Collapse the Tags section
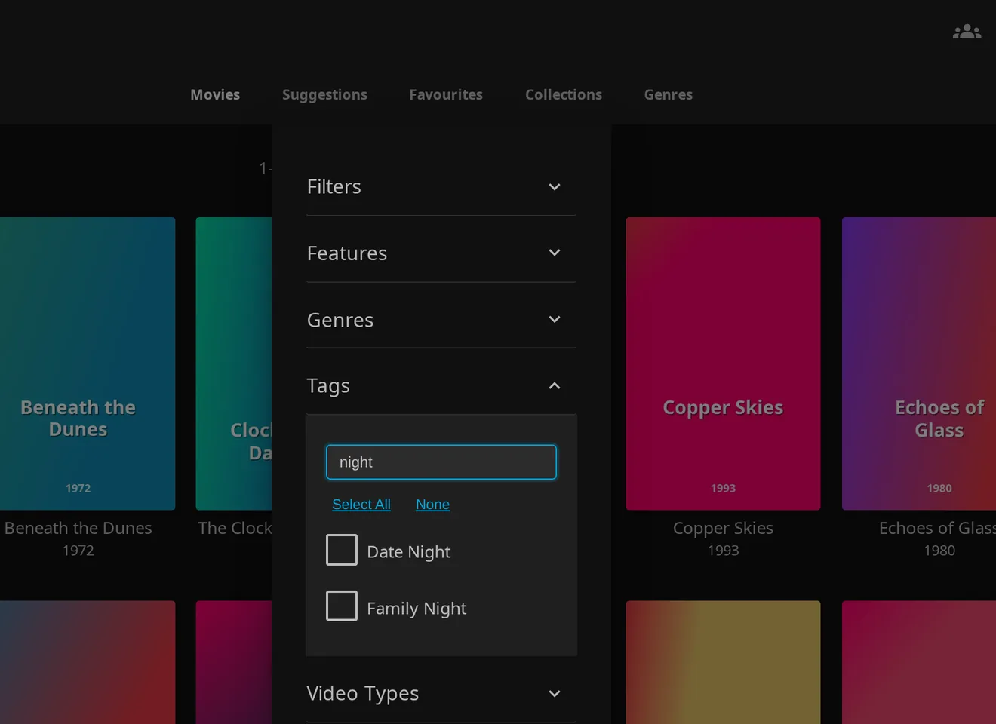This screenshot has height=724, width=996. click(x=441, y=385)
